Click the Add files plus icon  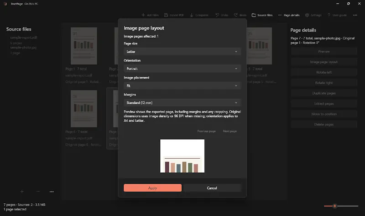coord(143,15)
